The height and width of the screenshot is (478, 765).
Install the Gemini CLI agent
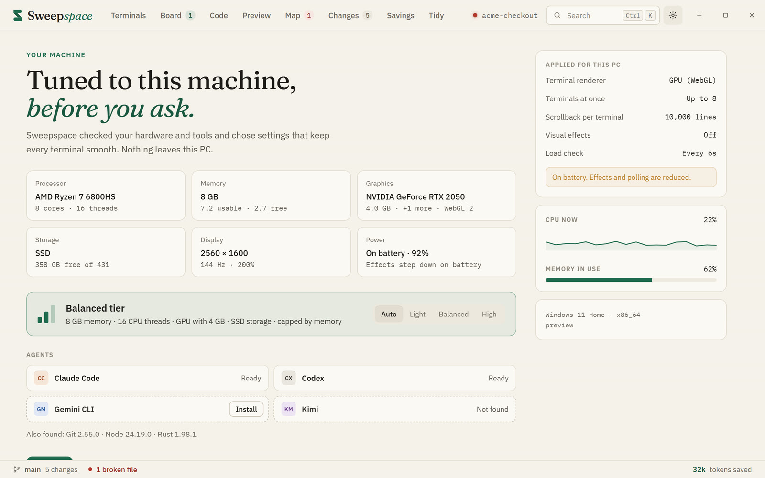[246, 409]
